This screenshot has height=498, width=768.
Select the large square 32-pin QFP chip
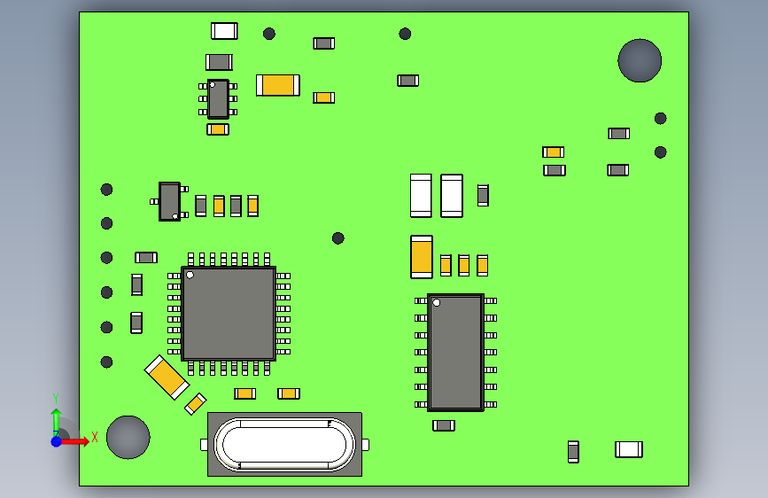[229, 314]
